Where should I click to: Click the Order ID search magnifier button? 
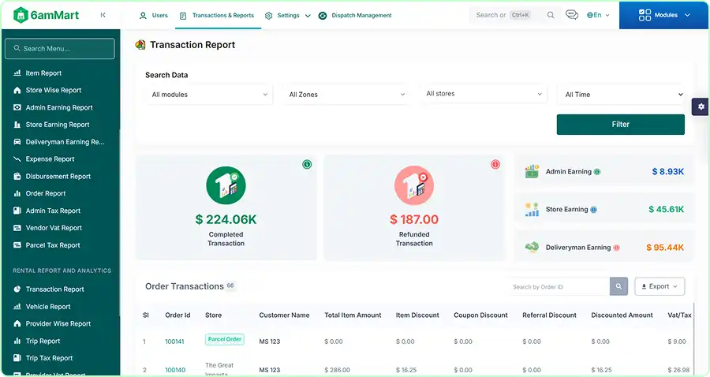coord(618,286)
